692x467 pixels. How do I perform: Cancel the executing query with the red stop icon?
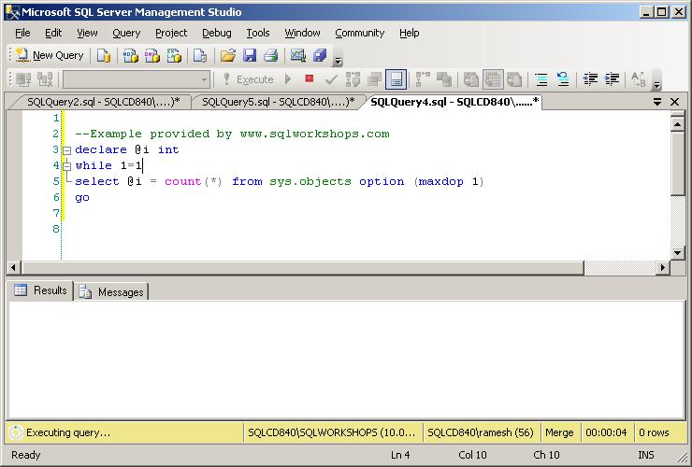(x=309, y=79)
